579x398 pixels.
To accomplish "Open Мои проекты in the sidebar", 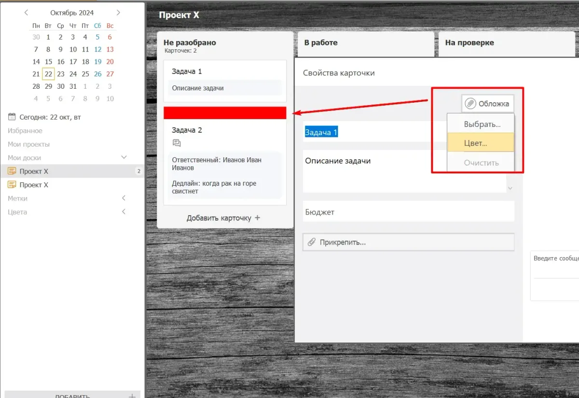I will 28,144.
